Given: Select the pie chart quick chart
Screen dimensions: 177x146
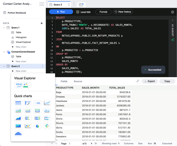Looking at the screenshot, I should coord(37,126).
